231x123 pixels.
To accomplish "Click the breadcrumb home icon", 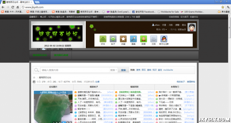I will click(x=34, y=78).
